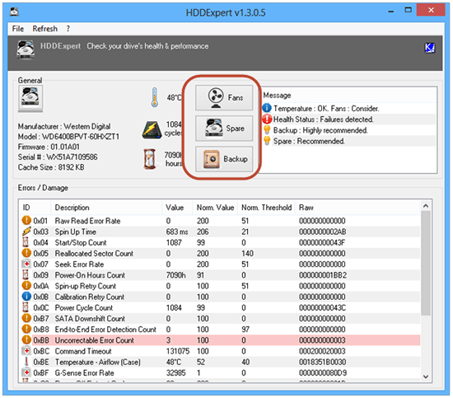The height and width of the screenshot is (398, 453).
Task: Click 'Cache Size : 8192 KB' text
Action: click(51, 167)
